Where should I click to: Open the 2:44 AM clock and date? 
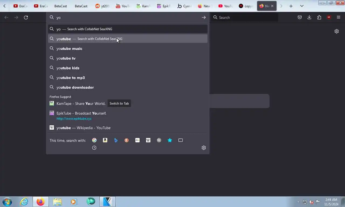[x=331, y=202]
